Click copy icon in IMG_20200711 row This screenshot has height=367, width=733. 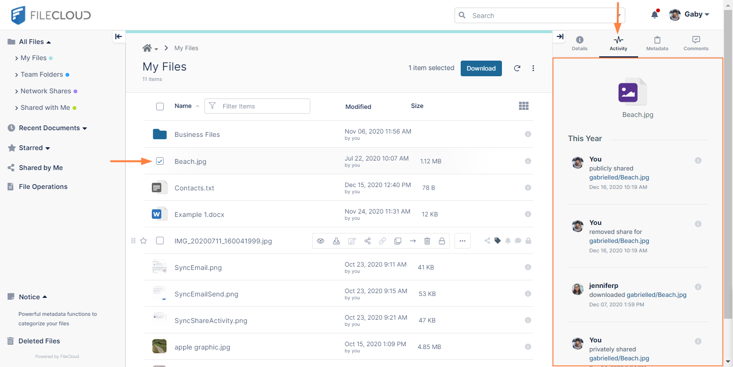tap(398, 241)
